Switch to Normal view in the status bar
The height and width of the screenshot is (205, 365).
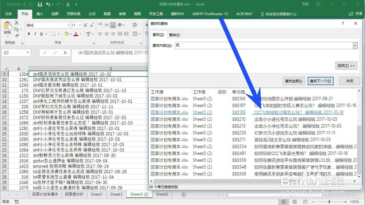[284, 201]
